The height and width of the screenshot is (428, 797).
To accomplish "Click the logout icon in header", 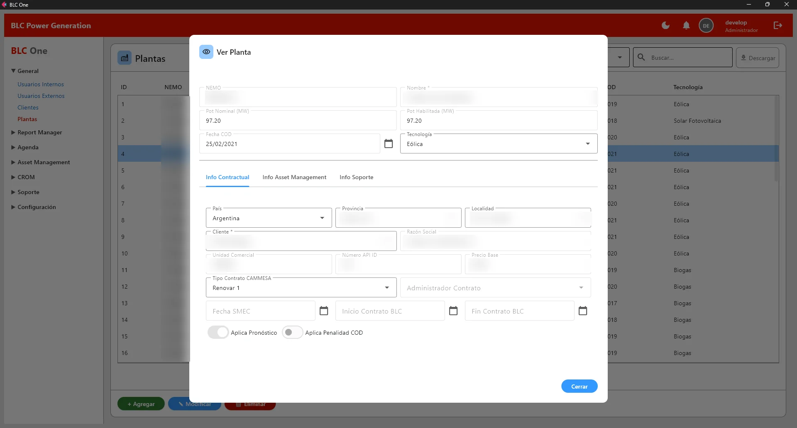I will point(778,25).
